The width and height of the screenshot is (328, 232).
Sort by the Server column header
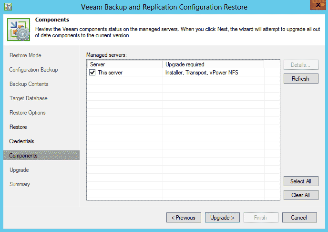coord(125,64)
